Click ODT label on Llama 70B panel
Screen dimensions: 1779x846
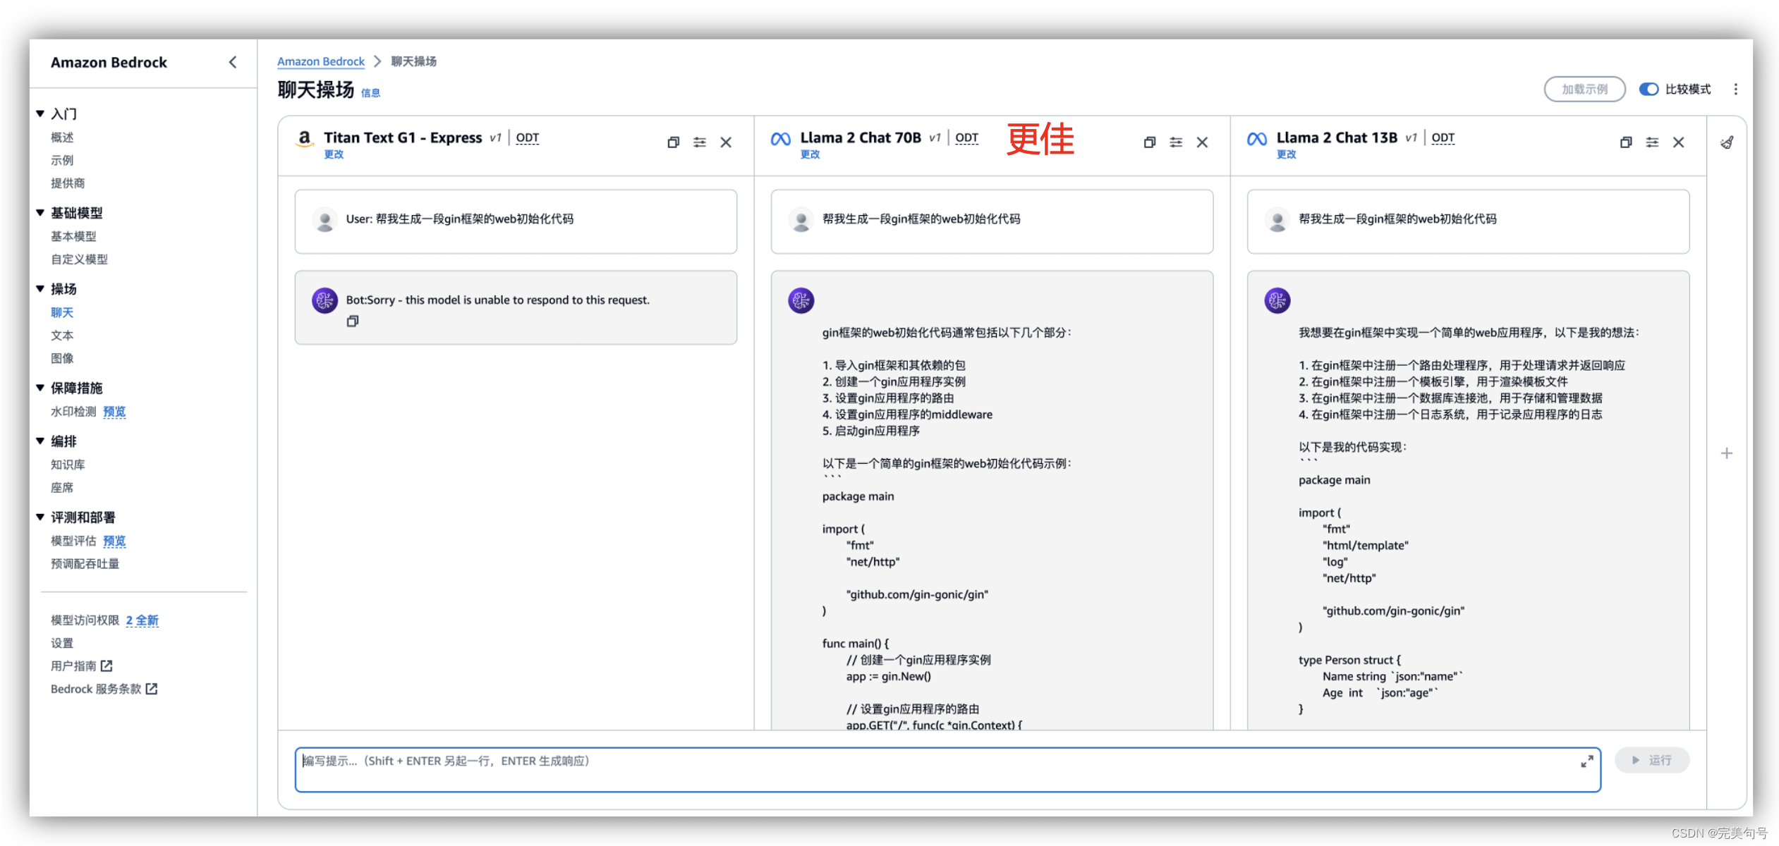coord(966,137)
